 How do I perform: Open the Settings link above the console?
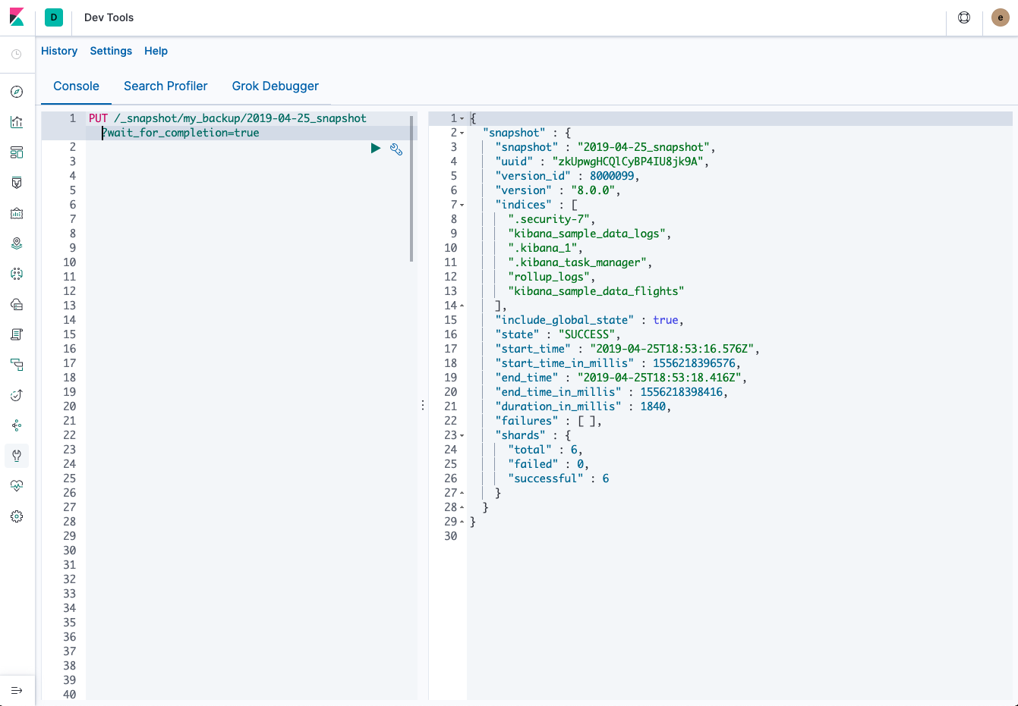click(x=111, y=51)
